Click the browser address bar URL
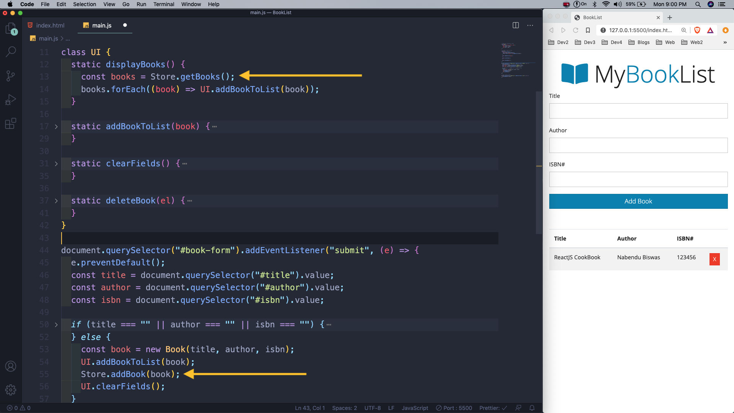This screenshot has width=734, height=413. click(640, 30)
